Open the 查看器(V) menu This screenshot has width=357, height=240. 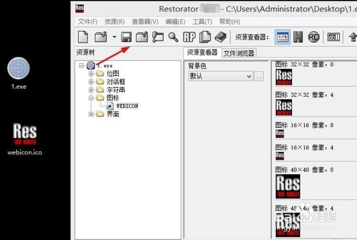(145, 22)
